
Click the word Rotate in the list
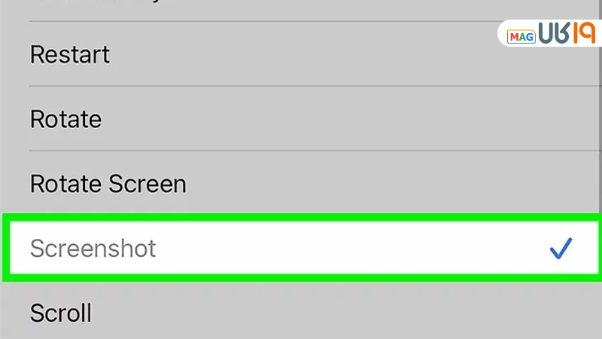tap(65, 119)
